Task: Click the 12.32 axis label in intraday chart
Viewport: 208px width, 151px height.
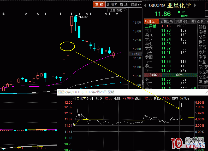Action: (x=68, y=107)
